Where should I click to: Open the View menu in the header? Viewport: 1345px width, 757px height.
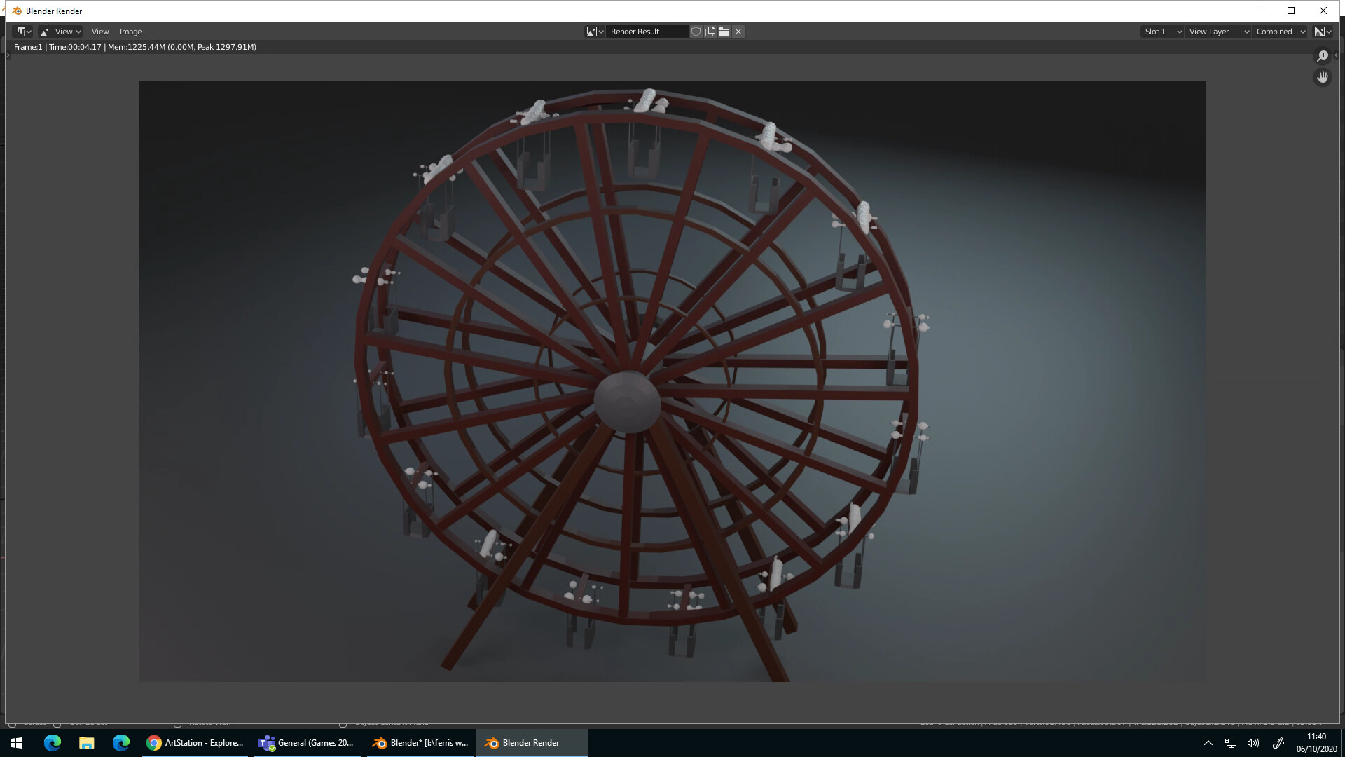99,32
